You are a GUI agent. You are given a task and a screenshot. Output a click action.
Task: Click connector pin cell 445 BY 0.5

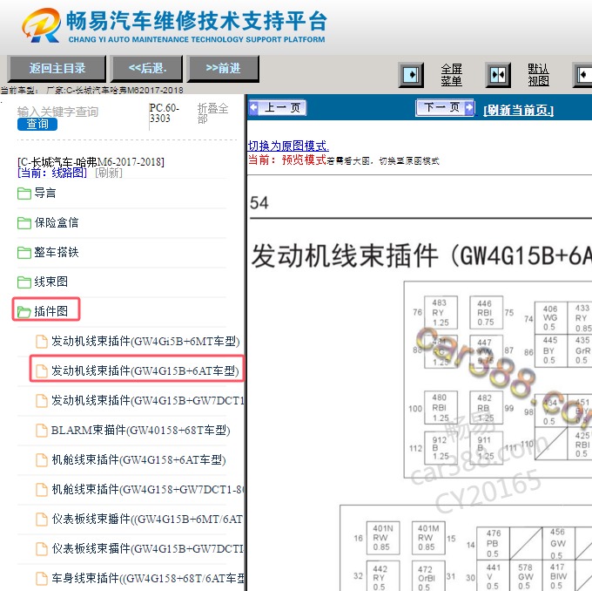pyautogui.click(x=550, y=350)
